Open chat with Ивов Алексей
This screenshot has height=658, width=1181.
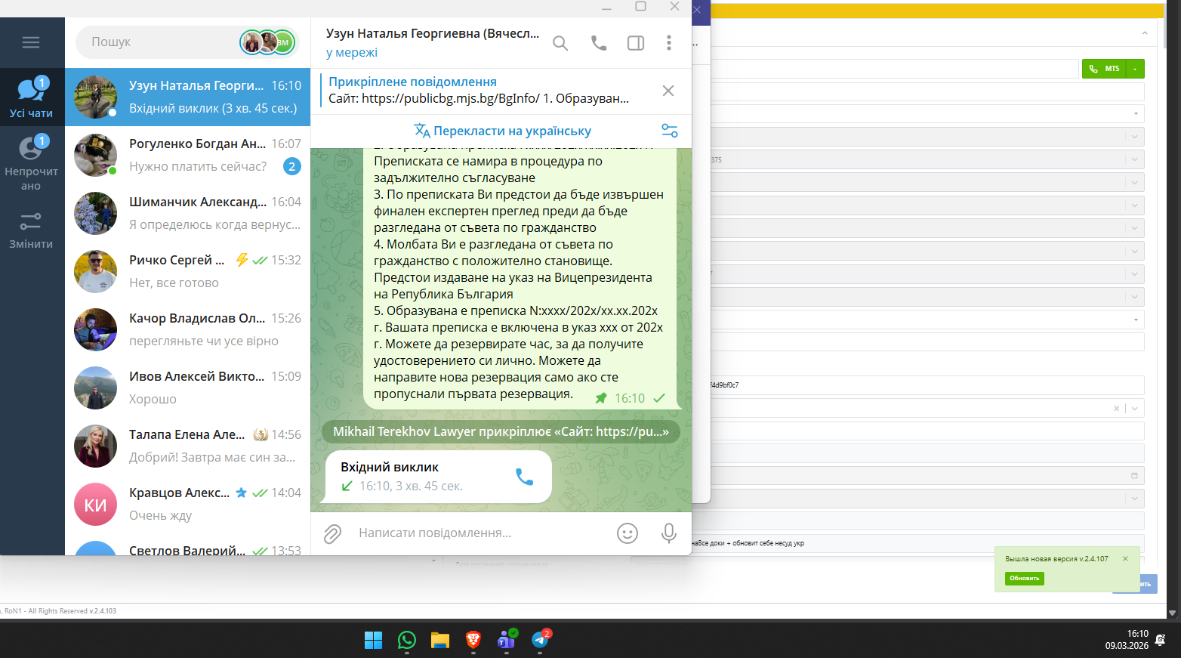tap(187, 388)
